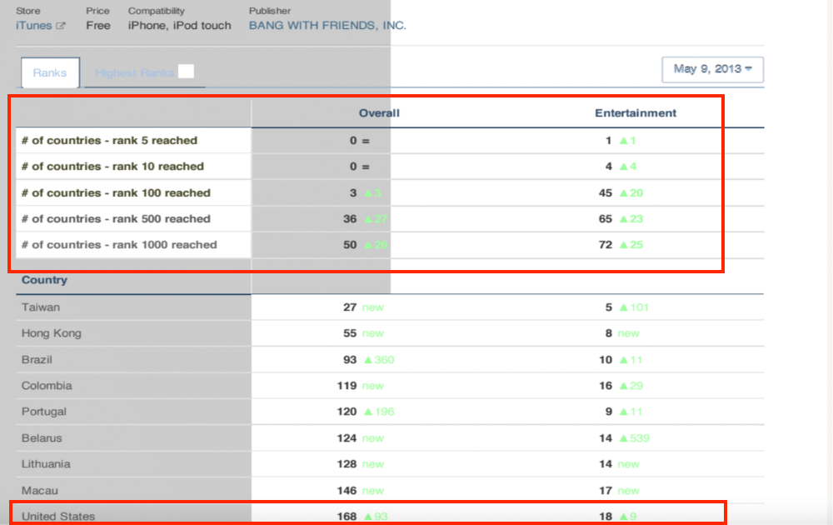The image size is (833, 525).
Task: Open the iTunes store link
Action: point(34,26)
